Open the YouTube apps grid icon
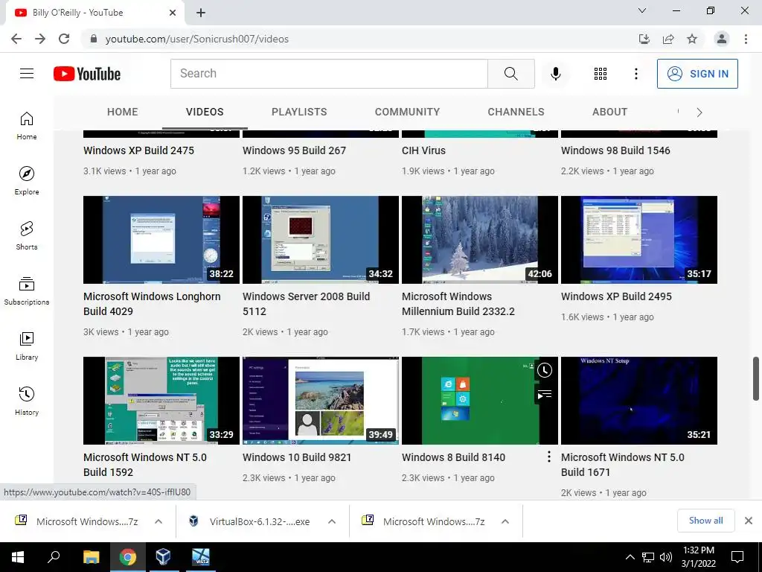The width and height of the screenshot is (762, 572). coord(601,74)
